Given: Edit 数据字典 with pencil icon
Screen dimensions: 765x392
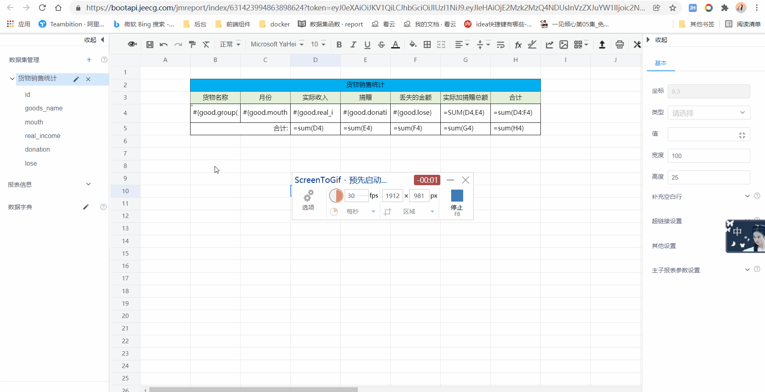Looking at the screenshot, I should coord(86,207).
